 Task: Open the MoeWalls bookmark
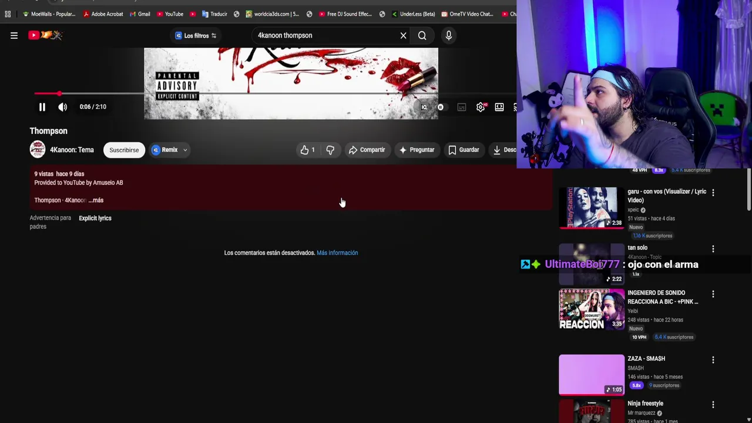[49, 14]
